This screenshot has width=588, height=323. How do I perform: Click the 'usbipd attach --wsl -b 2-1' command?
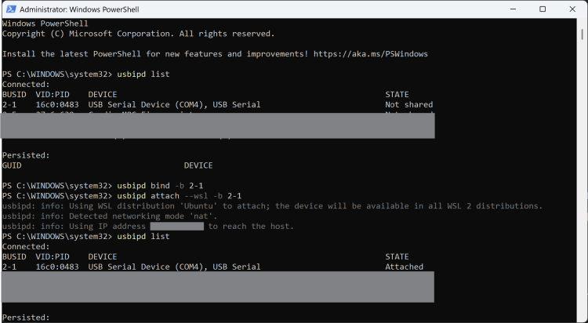click(179, 196)
